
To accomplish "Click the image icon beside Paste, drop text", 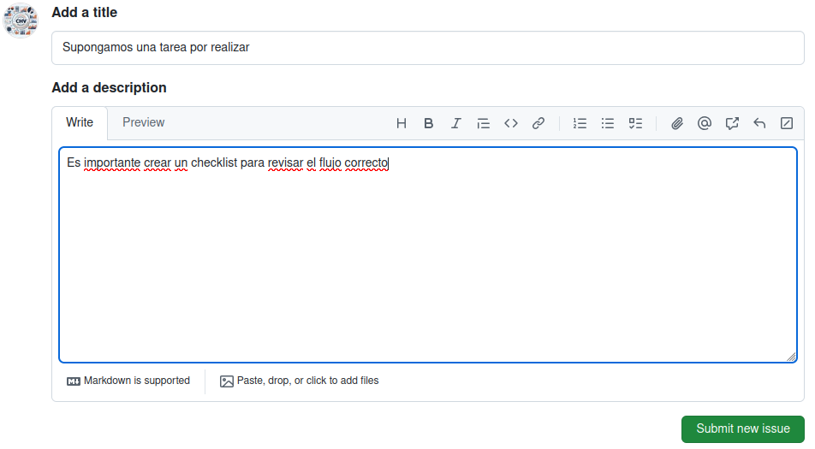I will (227, 381).
